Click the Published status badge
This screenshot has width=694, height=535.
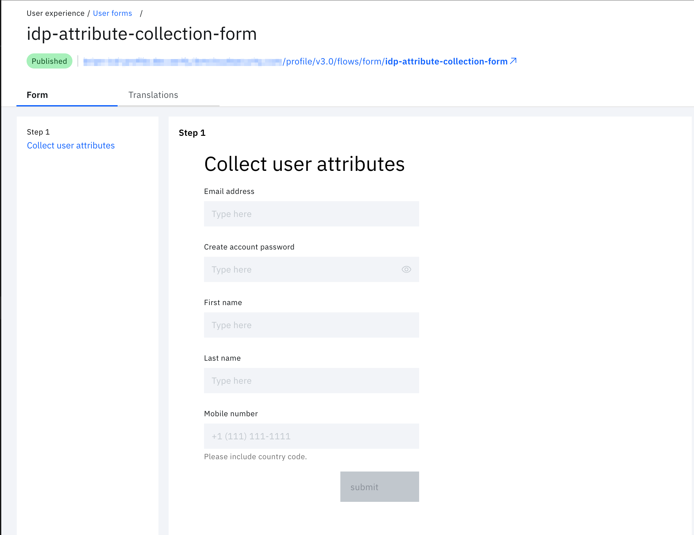point(49,61)
